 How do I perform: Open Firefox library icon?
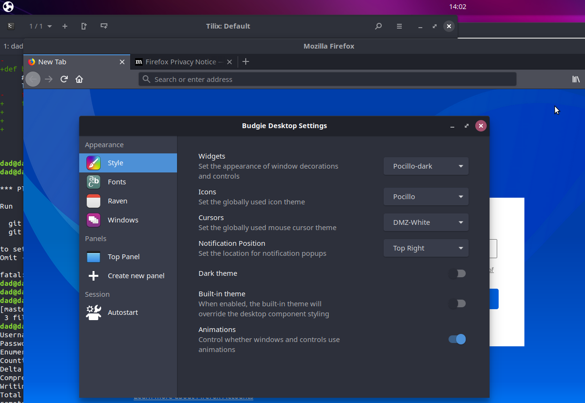point(576,79)
